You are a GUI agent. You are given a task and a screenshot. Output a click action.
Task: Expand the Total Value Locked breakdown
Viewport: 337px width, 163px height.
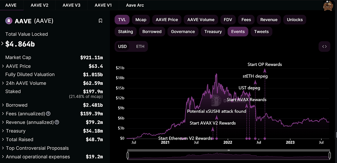tap(3, 44)
